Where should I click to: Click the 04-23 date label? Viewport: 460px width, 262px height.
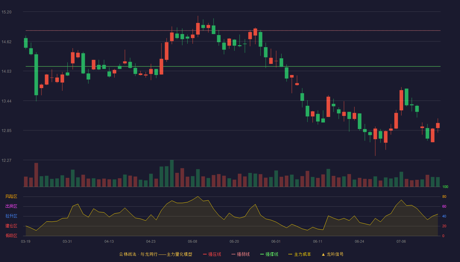tap(151, 241)
